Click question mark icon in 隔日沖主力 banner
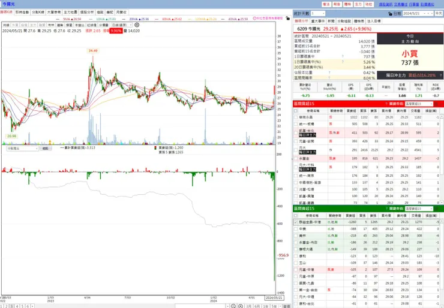 [x=440, y=76]
